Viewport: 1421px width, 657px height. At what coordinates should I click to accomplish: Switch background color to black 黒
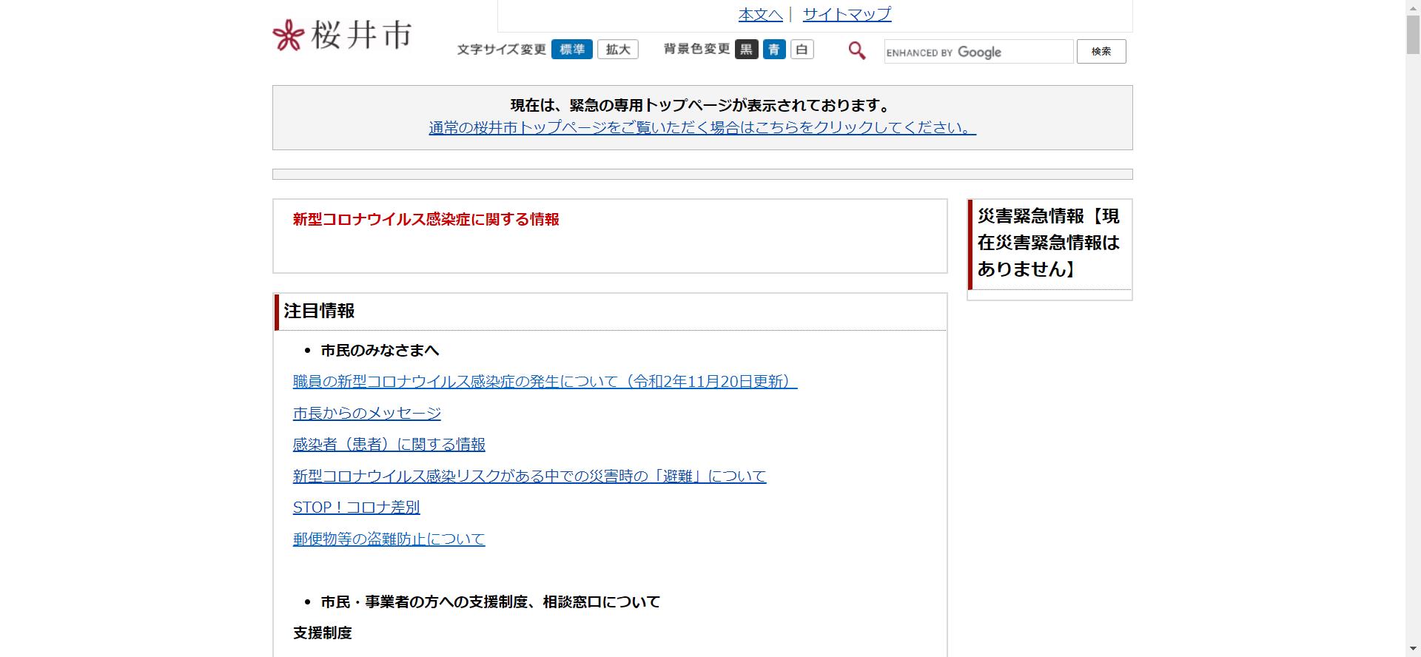pyautogui.click(x=746, y=50)
